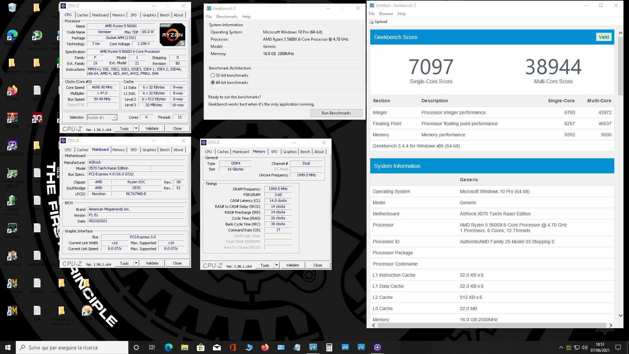Click the scroll-down arrow in Geekbench results

[620, 316]
